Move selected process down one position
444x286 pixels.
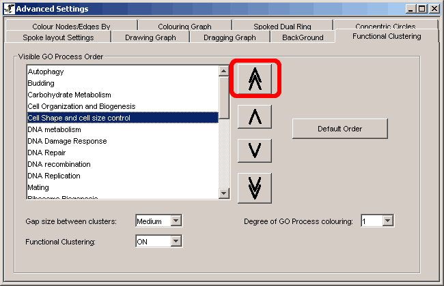tap(255, 150)
